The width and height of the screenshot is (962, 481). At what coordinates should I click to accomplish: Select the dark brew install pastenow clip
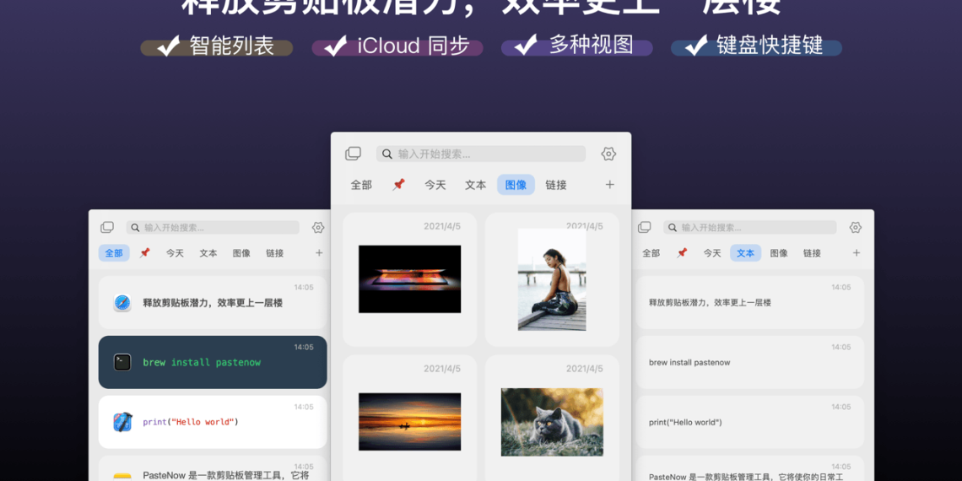click(213, 362)
